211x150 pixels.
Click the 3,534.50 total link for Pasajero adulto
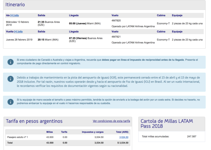(x=124, y=137)
